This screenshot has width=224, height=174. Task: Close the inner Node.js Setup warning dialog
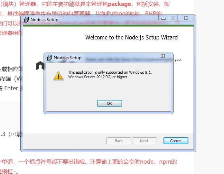[x=163, y=56]
